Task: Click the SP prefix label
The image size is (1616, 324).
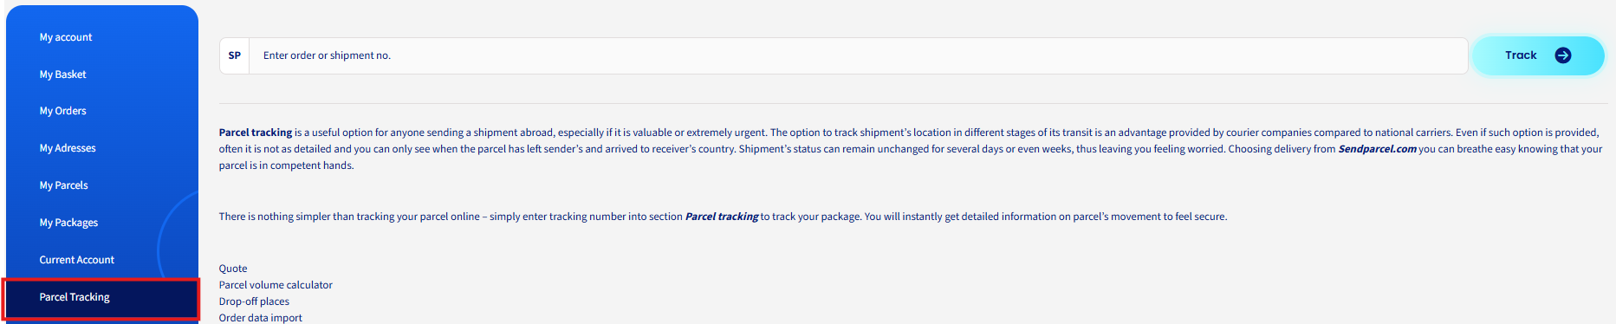Action: [x=235, y=55]
